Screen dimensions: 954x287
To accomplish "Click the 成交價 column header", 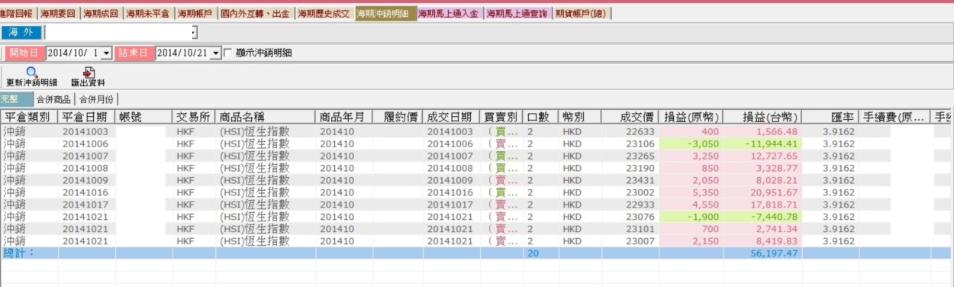I will (630, 117).
